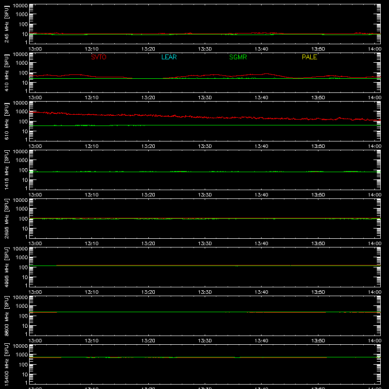This screenshot has width=389, height=389.
Task: Click 13:10 time label under 610 MHz panel
Action: pyautogui.click(x=91, y=146)
